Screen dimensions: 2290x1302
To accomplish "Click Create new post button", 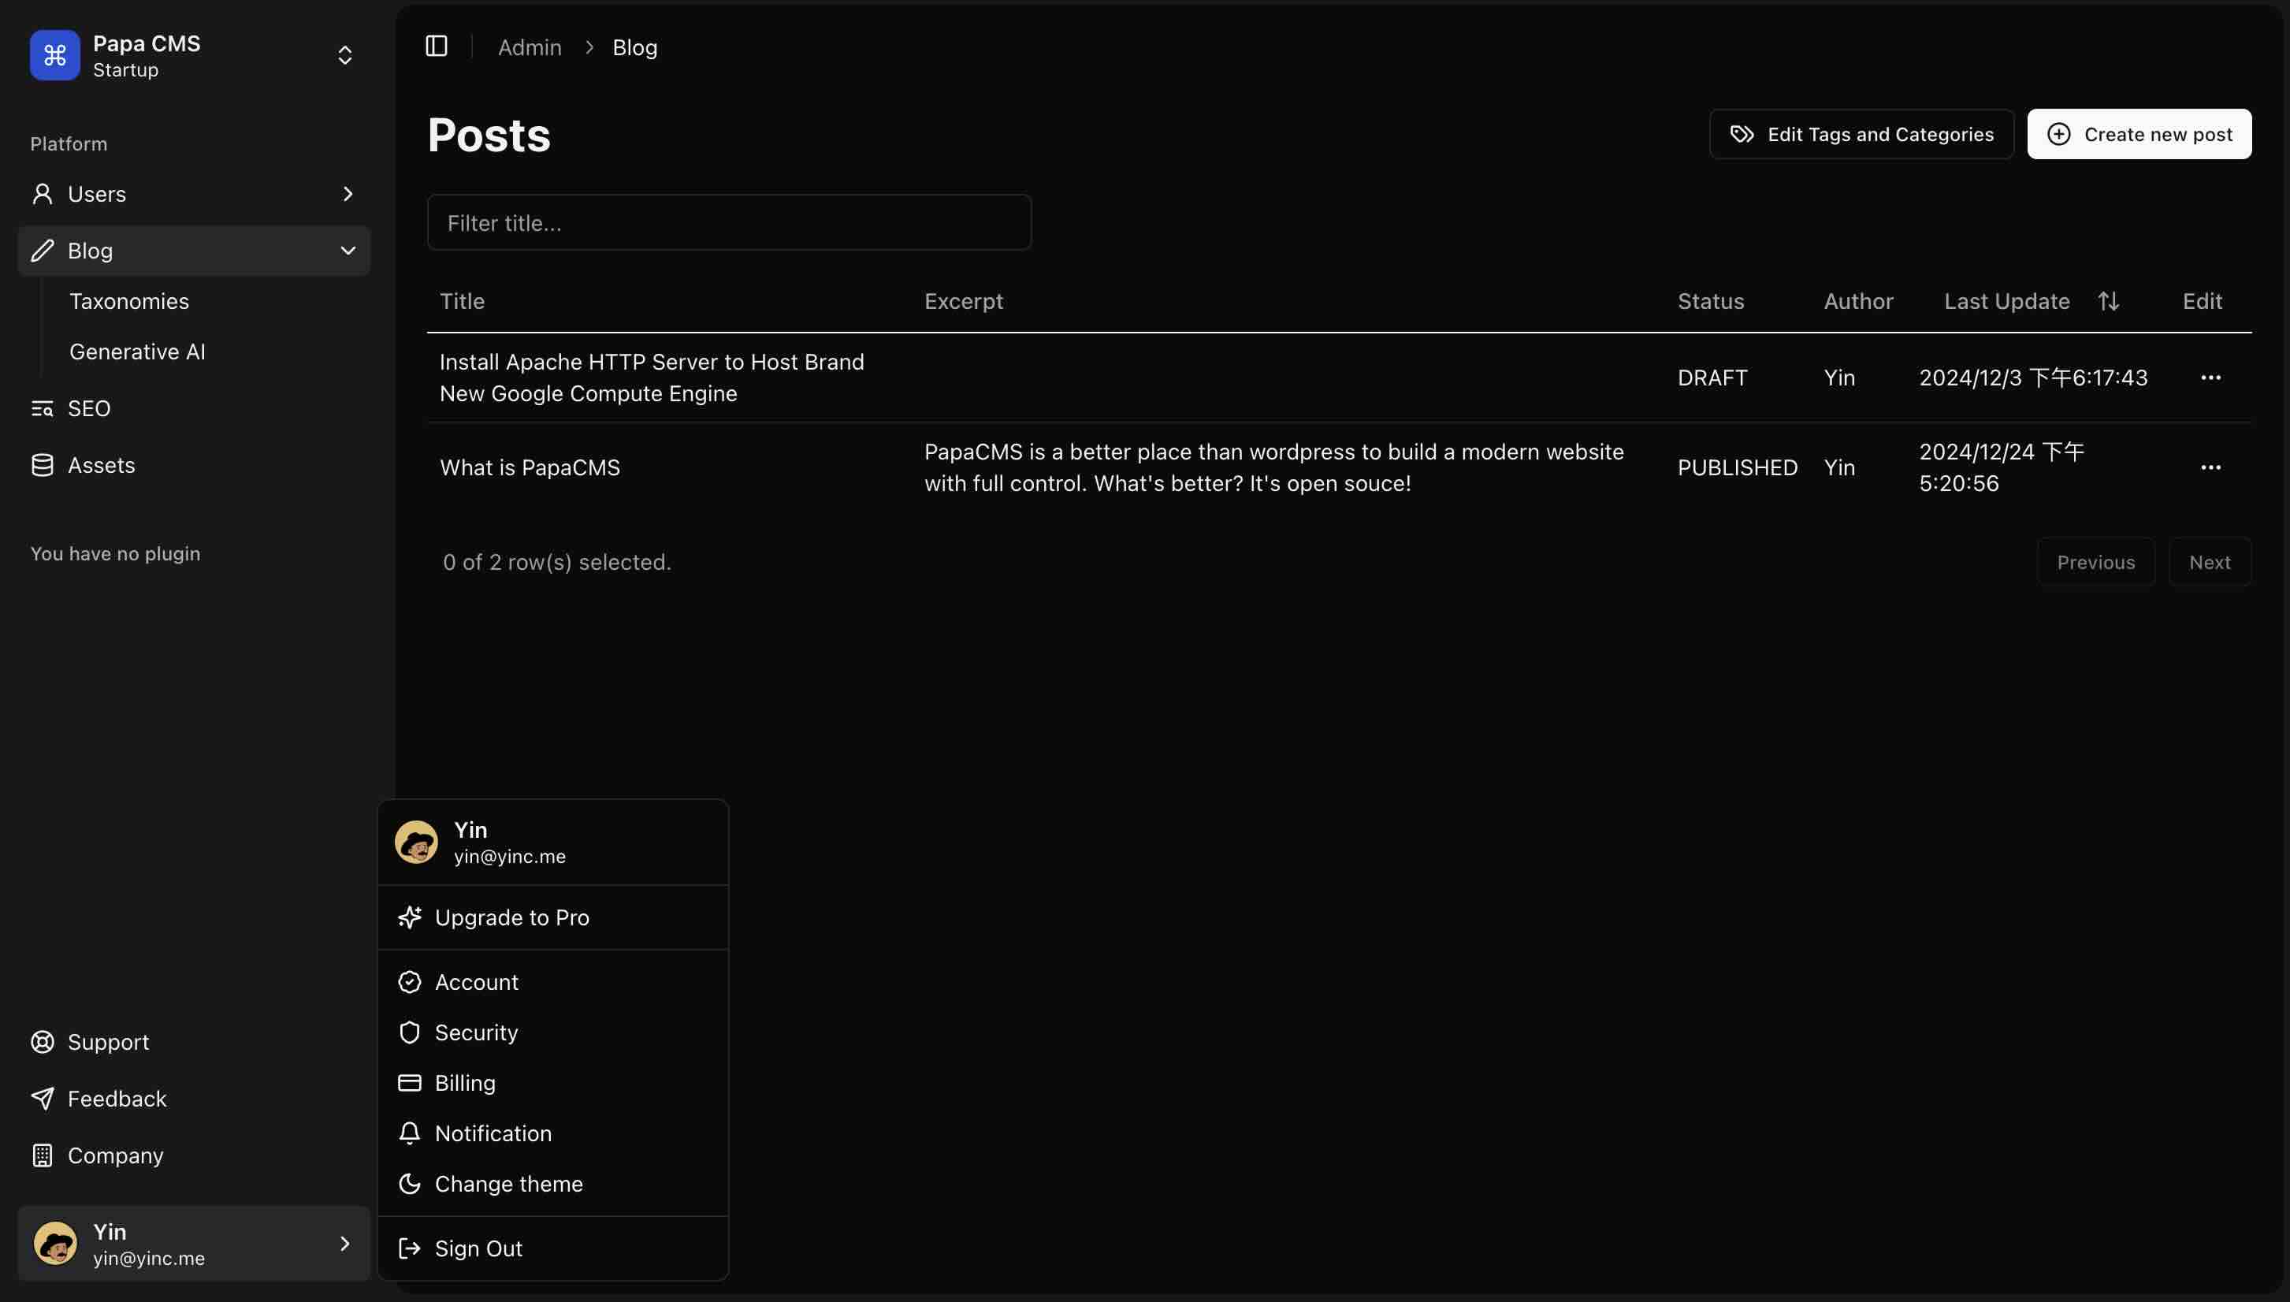I will [x=2139, y=134].
